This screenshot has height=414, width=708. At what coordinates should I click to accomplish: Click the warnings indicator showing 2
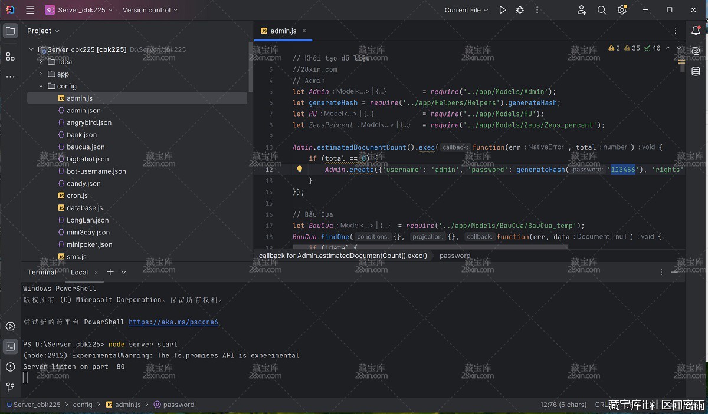point(614,48)
